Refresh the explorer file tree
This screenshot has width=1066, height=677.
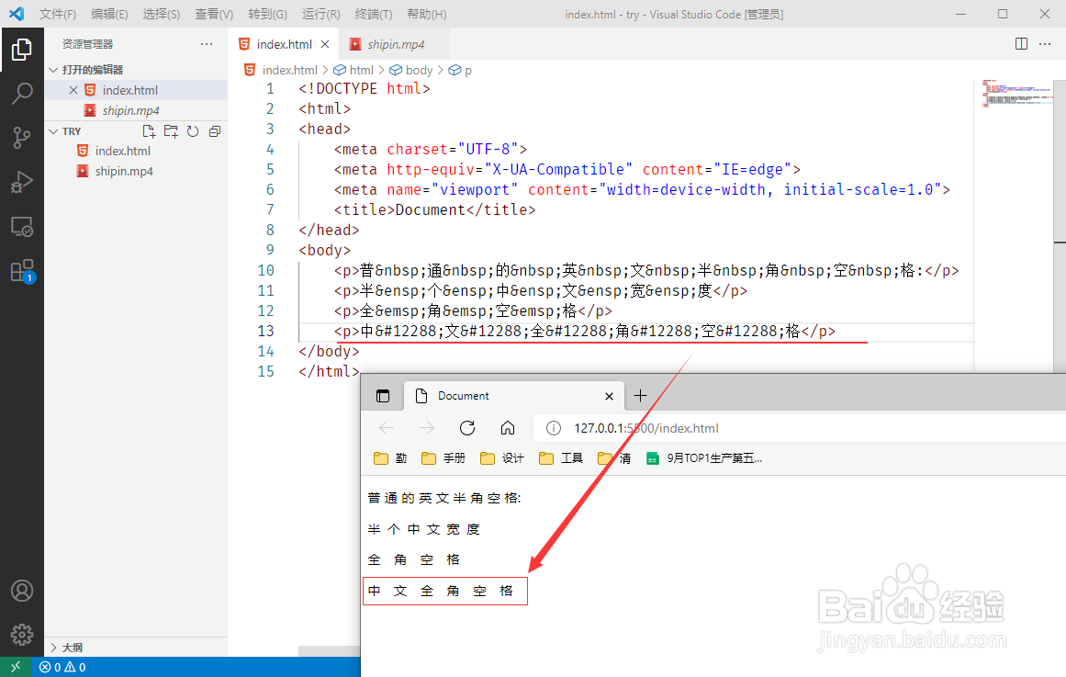coord(193,131)
